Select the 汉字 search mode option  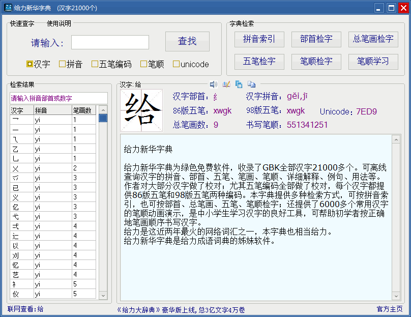pyautogui.click(x=30, y=64)
